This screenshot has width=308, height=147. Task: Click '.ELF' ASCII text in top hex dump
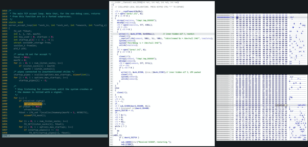(x=292, y=17)
